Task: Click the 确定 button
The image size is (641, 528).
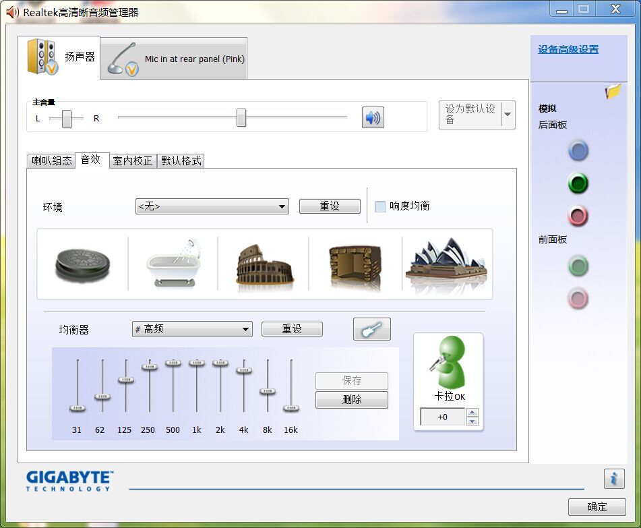Action: coord(597,506)
